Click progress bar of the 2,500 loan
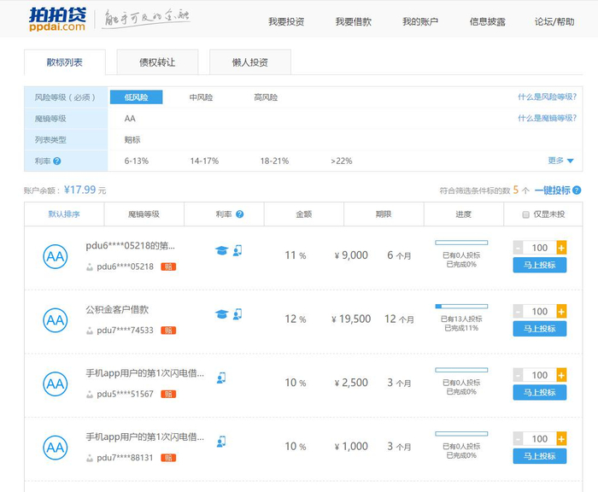Image resolution: width=598 pixels, height=492 pixels. pos(461,370)
